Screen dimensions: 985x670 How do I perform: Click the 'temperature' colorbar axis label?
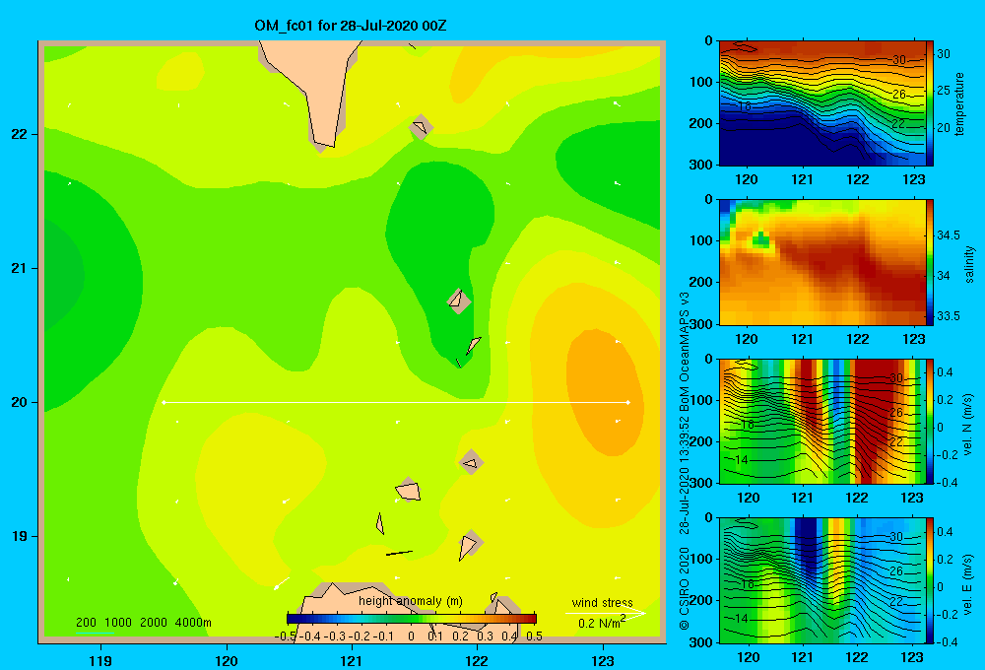(x=959, y=103)
